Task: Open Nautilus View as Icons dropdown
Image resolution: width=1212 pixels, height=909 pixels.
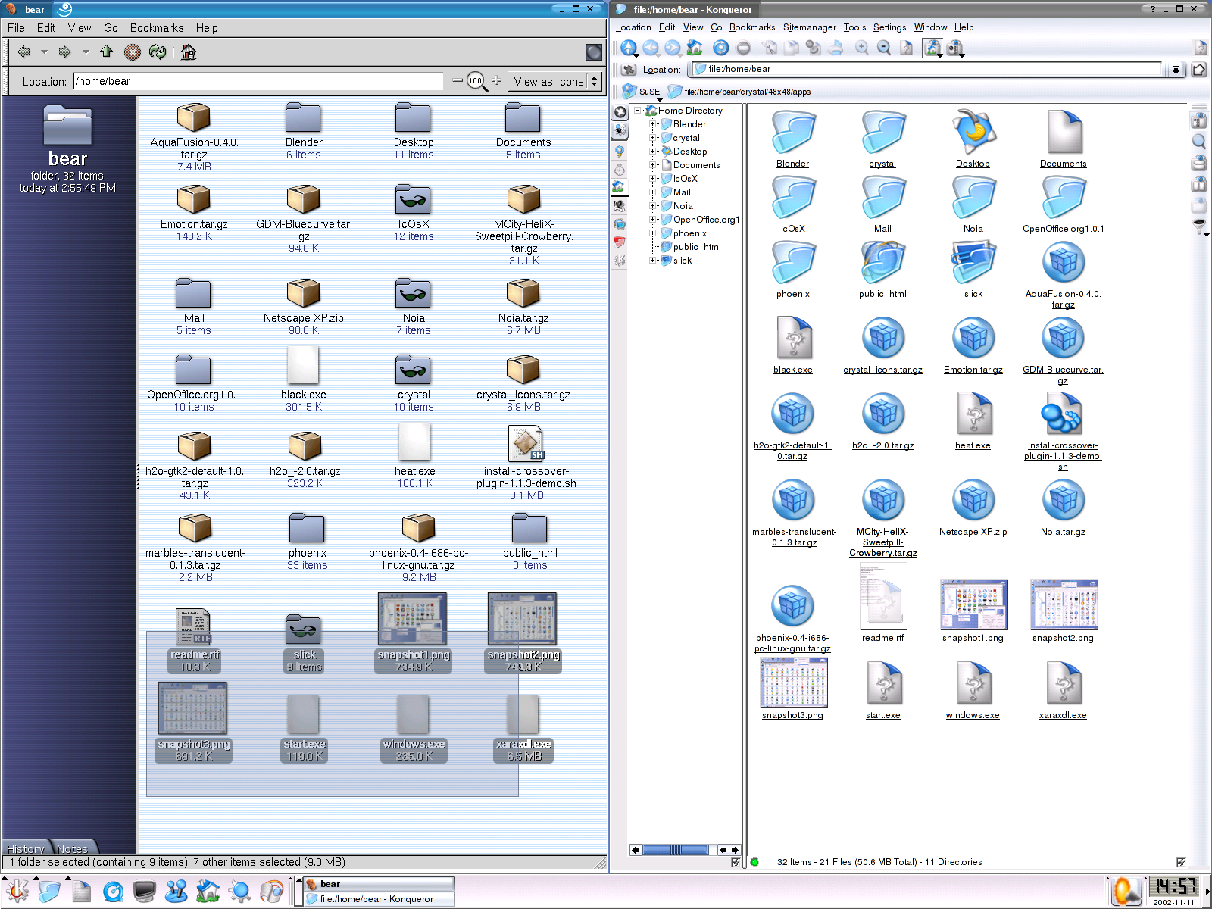Action: point(556,81)
